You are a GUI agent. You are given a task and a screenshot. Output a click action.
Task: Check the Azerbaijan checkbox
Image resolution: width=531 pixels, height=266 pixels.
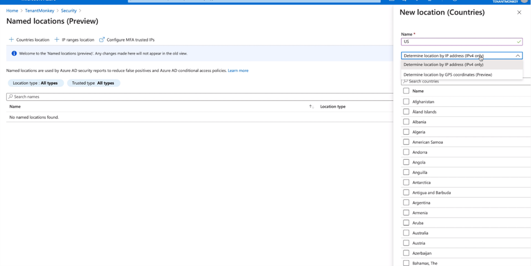(406, 253)
